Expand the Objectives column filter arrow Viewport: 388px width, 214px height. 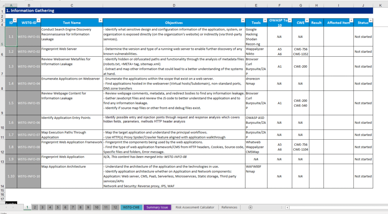coord(242,20)
